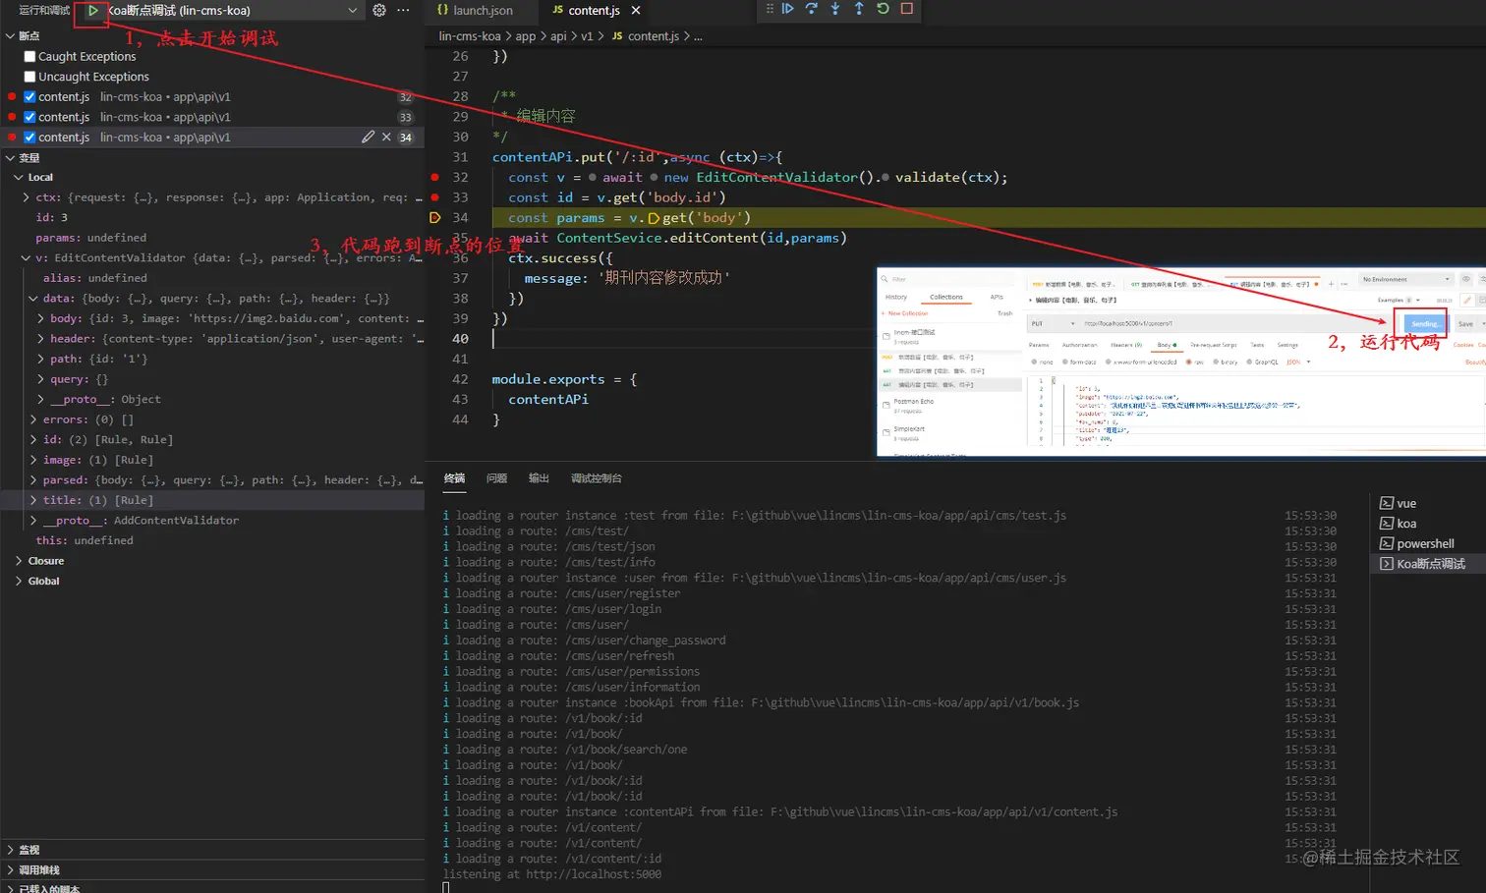Open launch.json via the gear icon

point(379,11)
